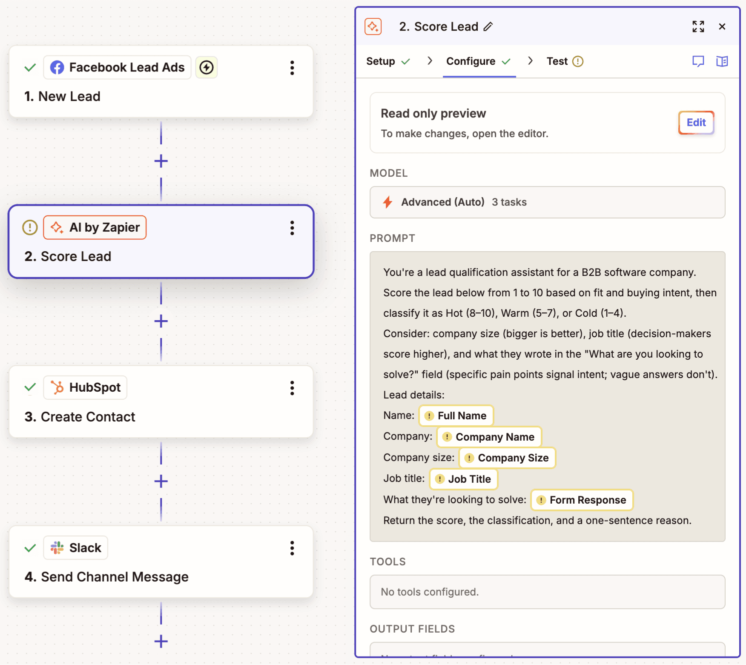This screenshot has width=746, height=665.
Task: Click the green checkmark on HubSpot step
Action: click(30, 387)
